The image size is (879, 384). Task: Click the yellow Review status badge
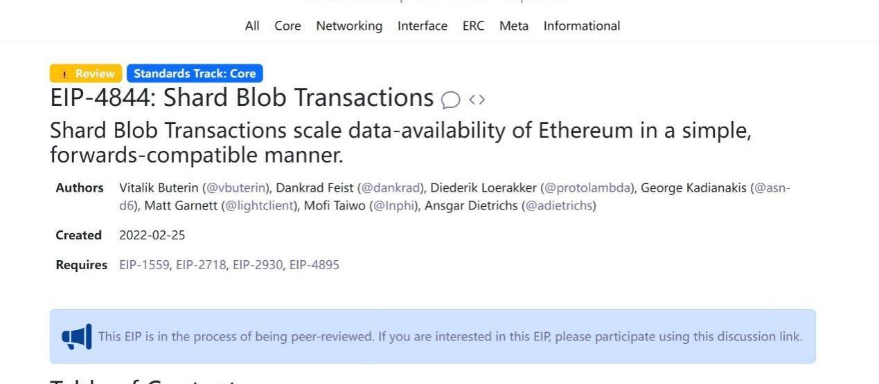(x=86, y=73)
